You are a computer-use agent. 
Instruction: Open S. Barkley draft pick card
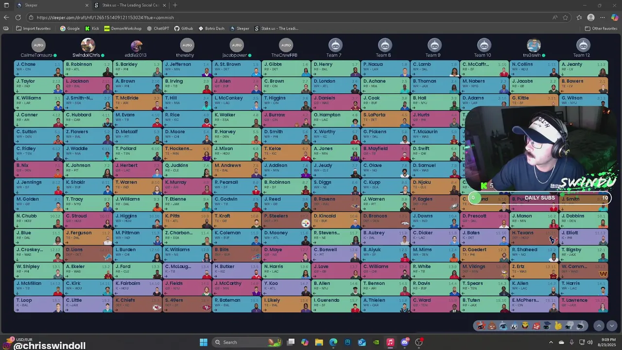pyautogui.click(x=138, y=68)
